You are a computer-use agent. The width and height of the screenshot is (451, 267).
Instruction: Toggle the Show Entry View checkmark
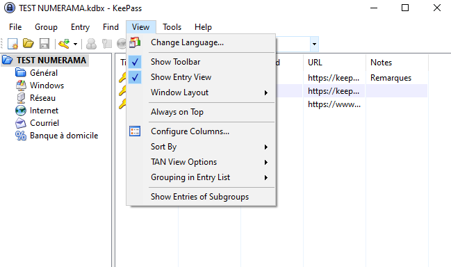tap(135, 77)
